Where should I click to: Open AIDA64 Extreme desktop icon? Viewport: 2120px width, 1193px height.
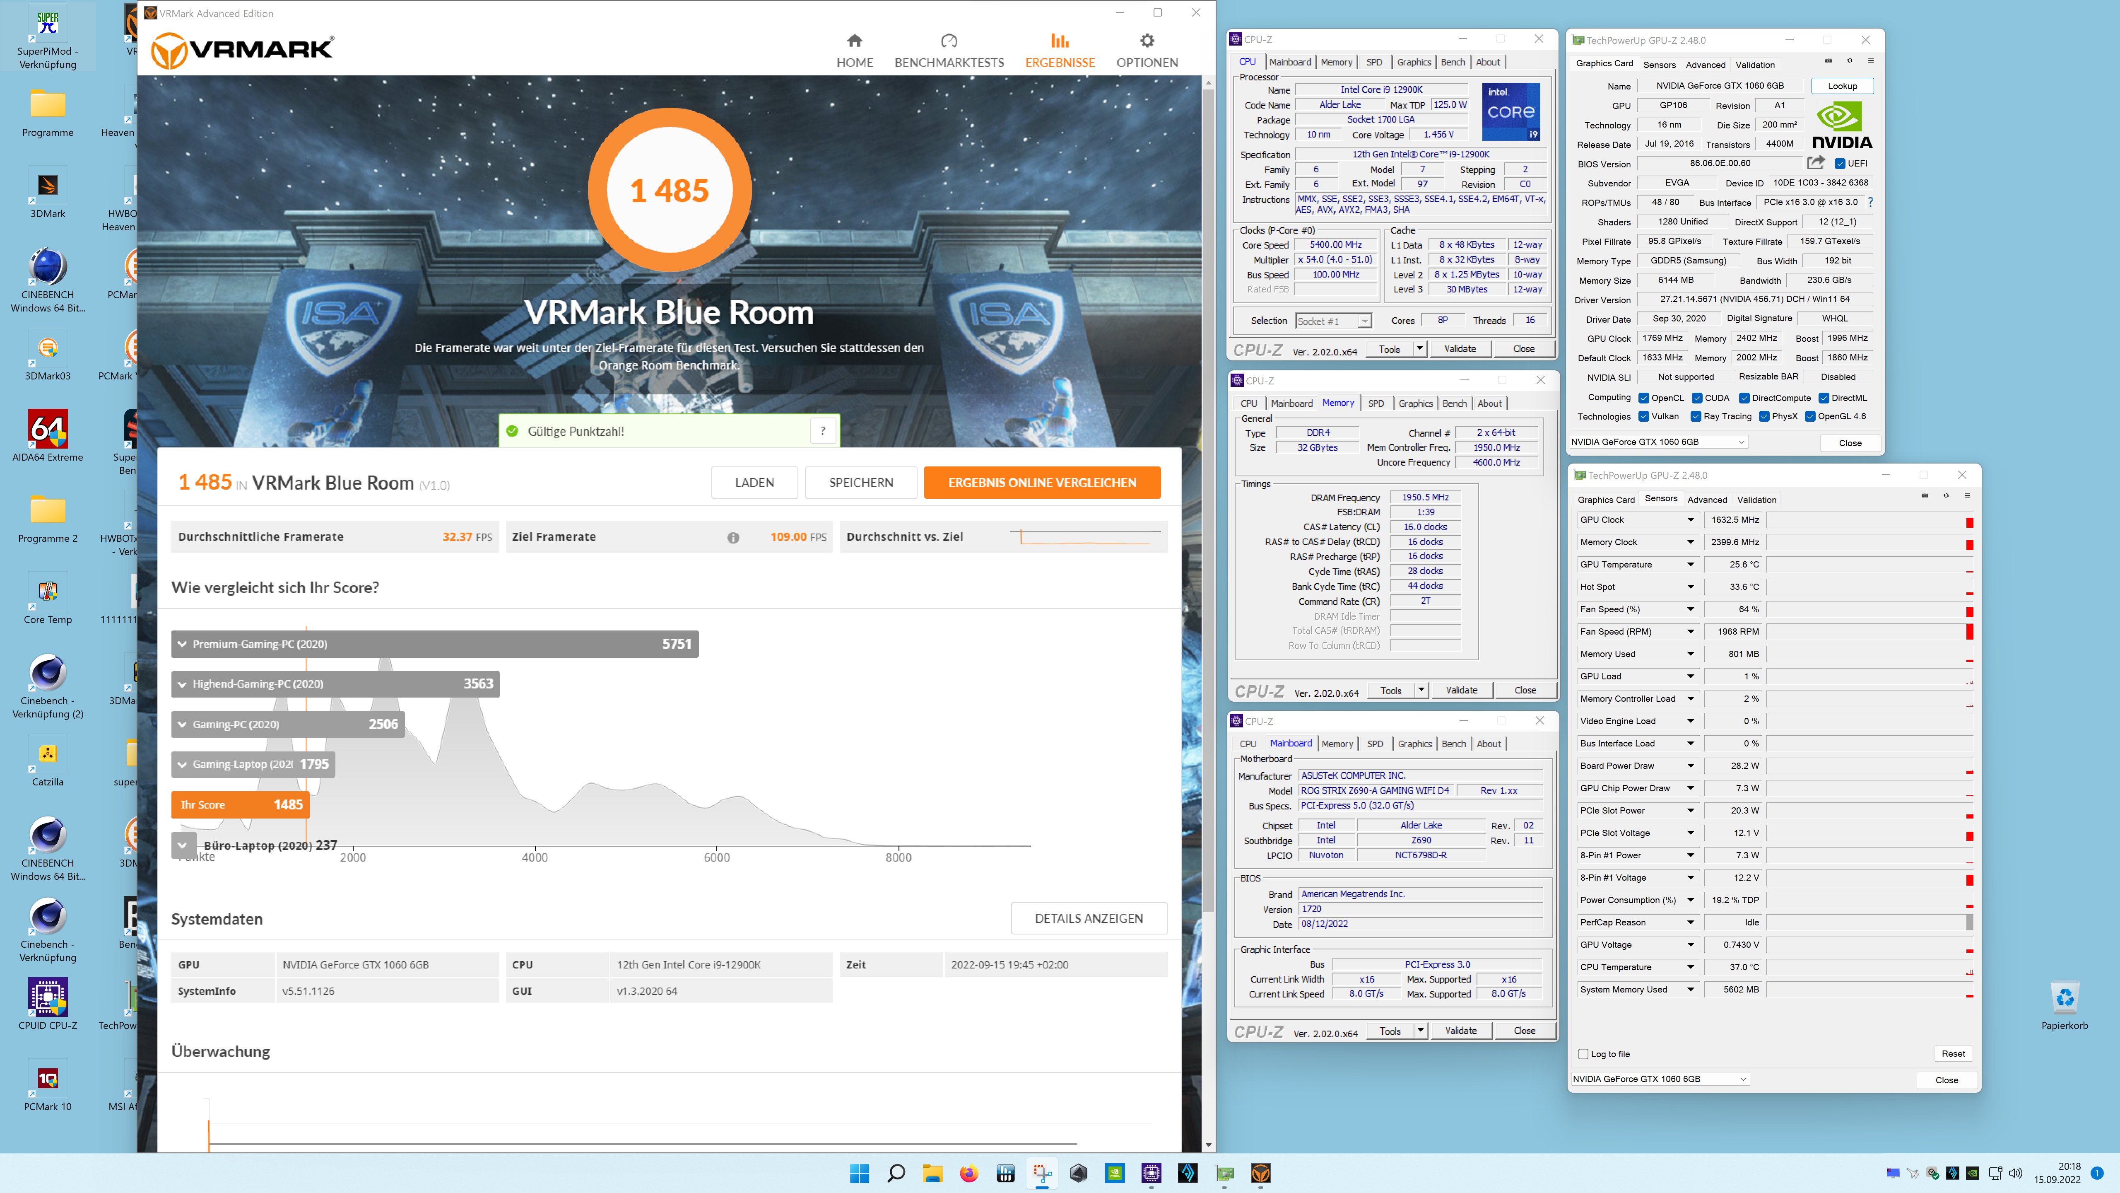(48, 436)
